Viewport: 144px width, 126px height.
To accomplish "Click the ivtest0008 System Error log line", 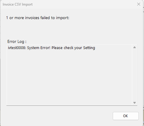I will pos(51,48).
